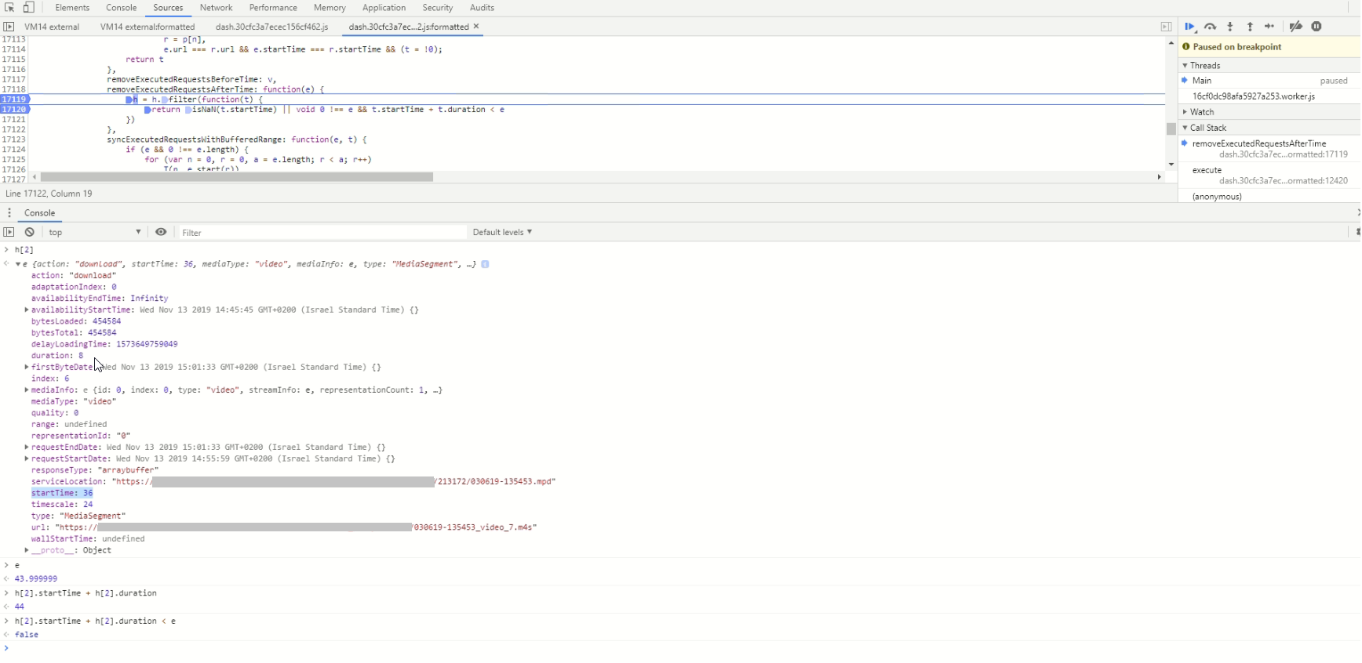Viewport: 1362px width, 663px height.
Task: Show the Sources file navigator pane
Action: (x=9, y=27)
